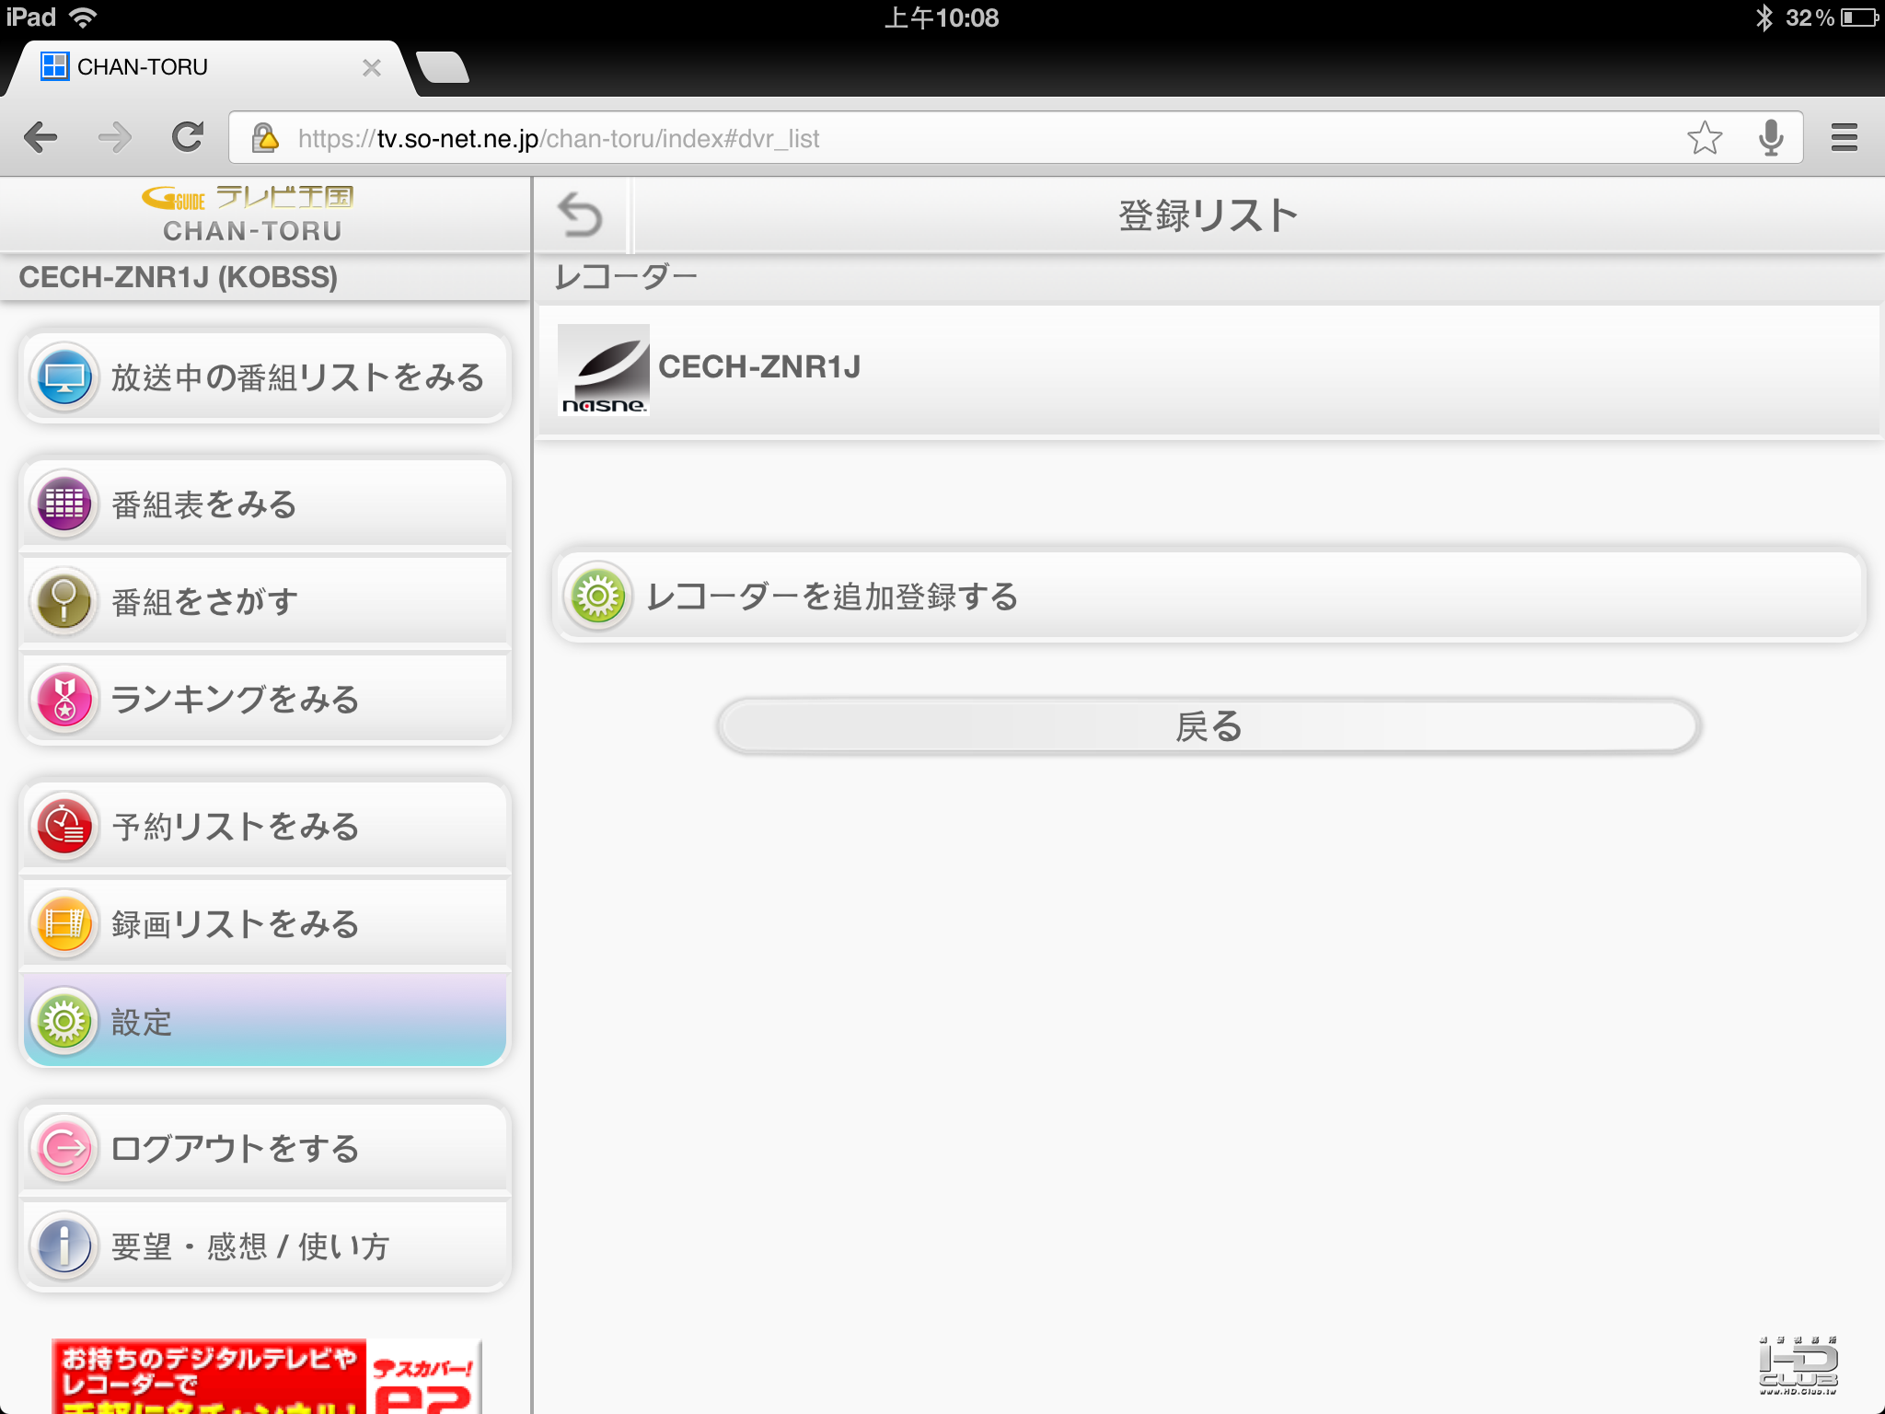Screen dimensions: 1885x1414
Task: Tap the return arrow beside 登録リスト
Action: point(580,214)
